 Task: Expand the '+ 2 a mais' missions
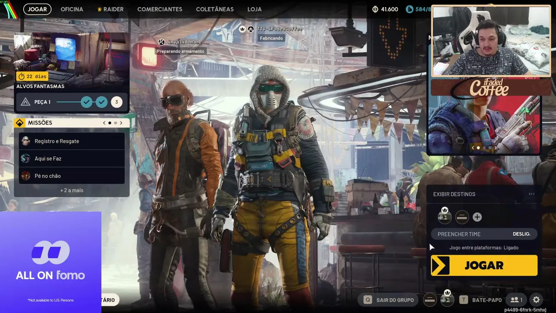click(x=72, y=190)
